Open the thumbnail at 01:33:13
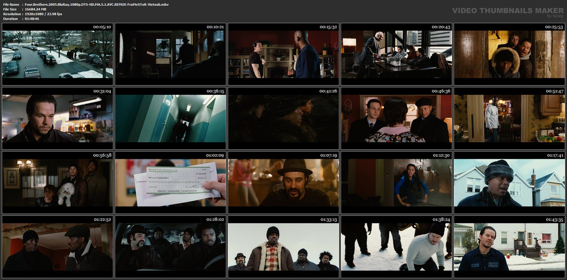The image size is (567, 280). tap(283, 247)
